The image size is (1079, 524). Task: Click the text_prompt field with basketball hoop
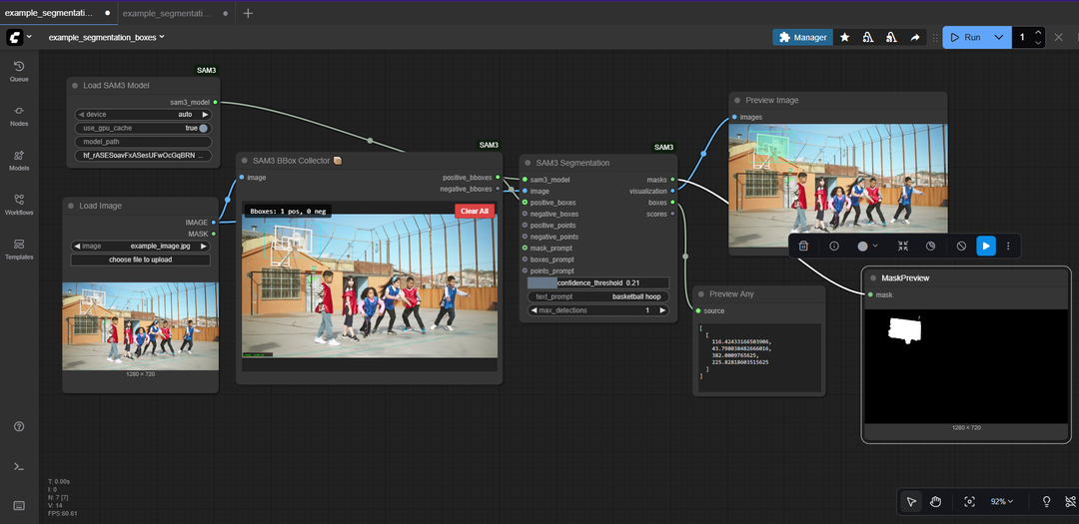pyautogui.click(x=597, y=296)
